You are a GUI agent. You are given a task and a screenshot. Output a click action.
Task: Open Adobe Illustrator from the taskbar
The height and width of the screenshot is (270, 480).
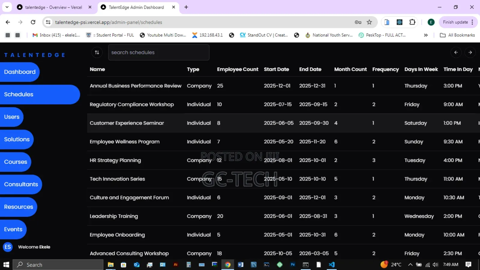[x=176, y=265]
